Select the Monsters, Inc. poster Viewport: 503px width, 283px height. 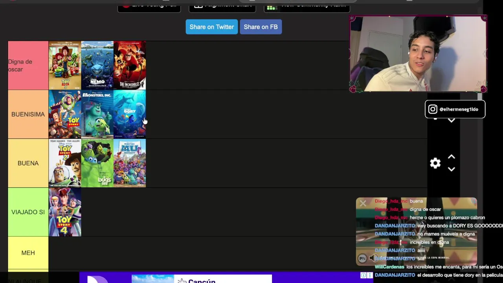(x=97, y=114)
